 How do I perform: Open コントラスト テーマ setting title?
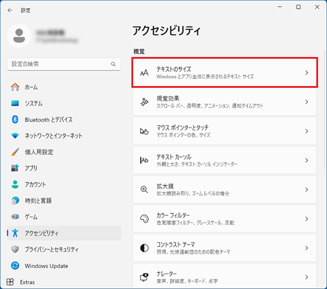pyautogui.click(x=175, y=244)
